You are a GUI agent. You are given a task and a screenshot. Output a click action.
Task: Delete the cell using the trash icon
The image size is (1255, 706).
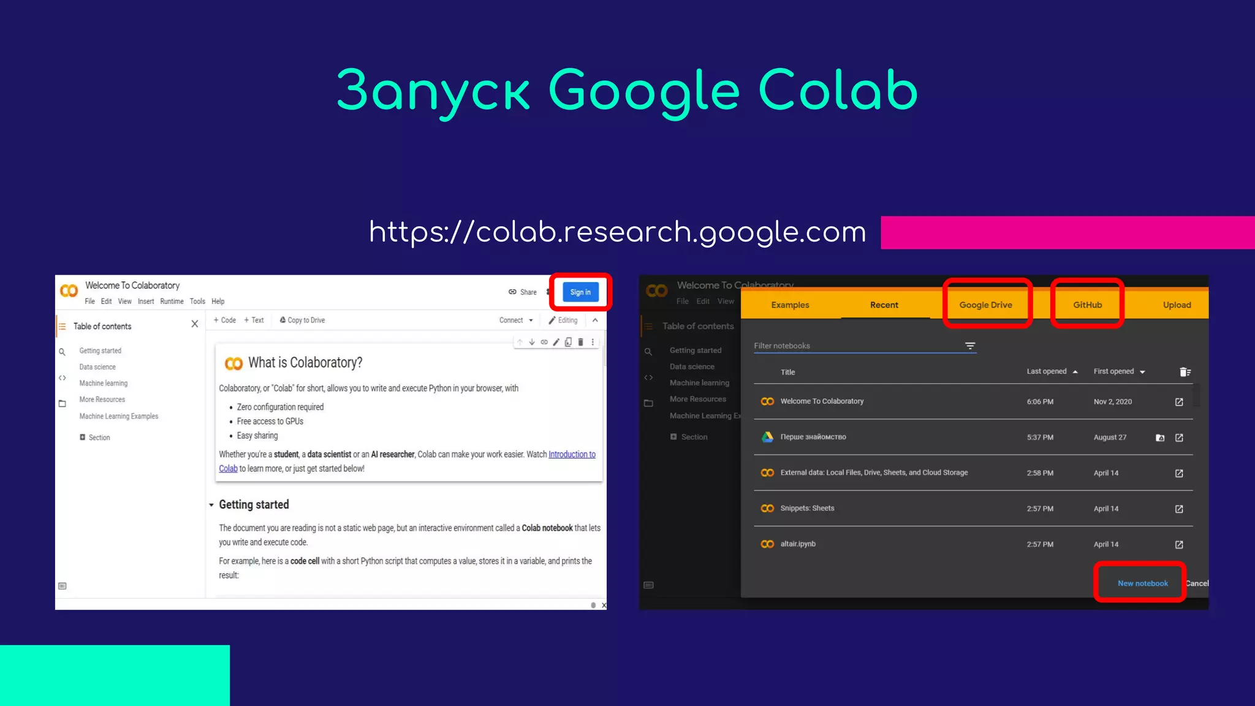pyautogui.click(x=580, y=342)
